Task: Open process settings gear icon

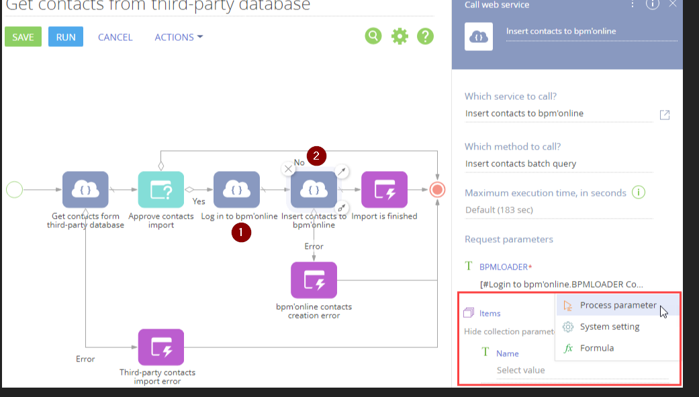Action: pos(400,36)
